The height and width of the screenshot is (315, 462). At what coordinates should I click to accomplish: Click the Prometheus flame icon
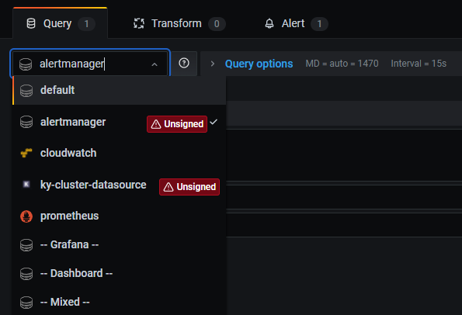[x=26, y=216]
